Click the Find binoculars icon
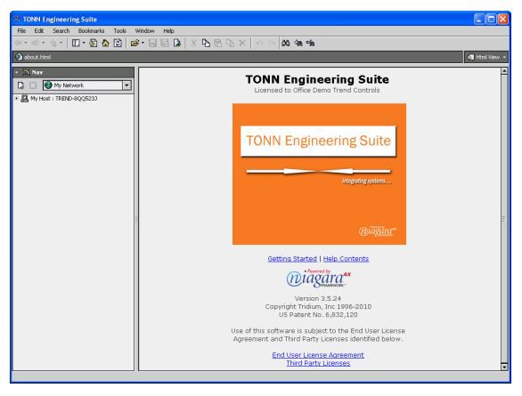522x396 pixels. pyautogui.click(x=286, y=43)
